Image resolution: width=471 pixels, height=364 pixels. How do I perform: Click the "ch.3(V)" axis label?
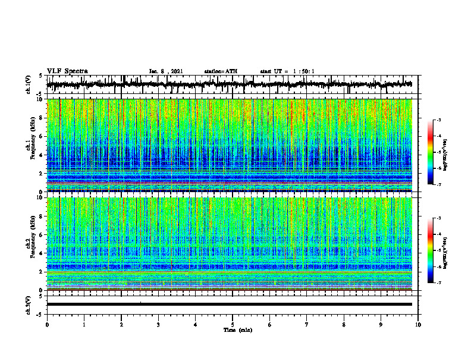29,305
